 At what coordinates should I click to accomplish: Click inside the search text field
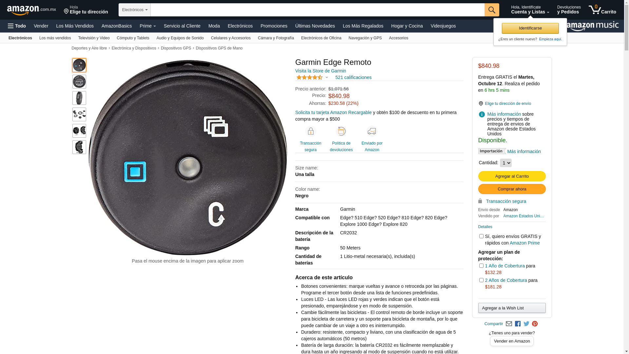[317, 10]
